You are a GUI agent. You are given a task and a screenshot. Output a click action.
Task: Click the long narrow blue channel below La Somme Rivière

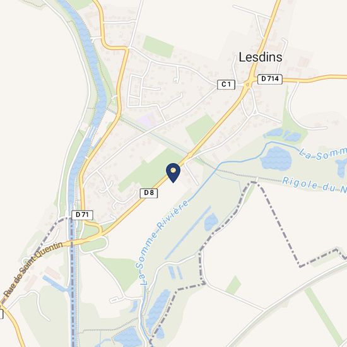click(188, 233)
